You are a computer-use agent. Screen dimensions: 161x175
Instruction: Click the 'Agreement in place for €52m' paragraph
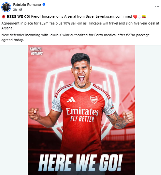click(x=80, y=26)
